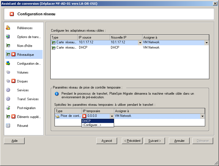Screen dimensions: 219x166
Task: Continue with the Suivant button
Action: [x=154, y=141]
